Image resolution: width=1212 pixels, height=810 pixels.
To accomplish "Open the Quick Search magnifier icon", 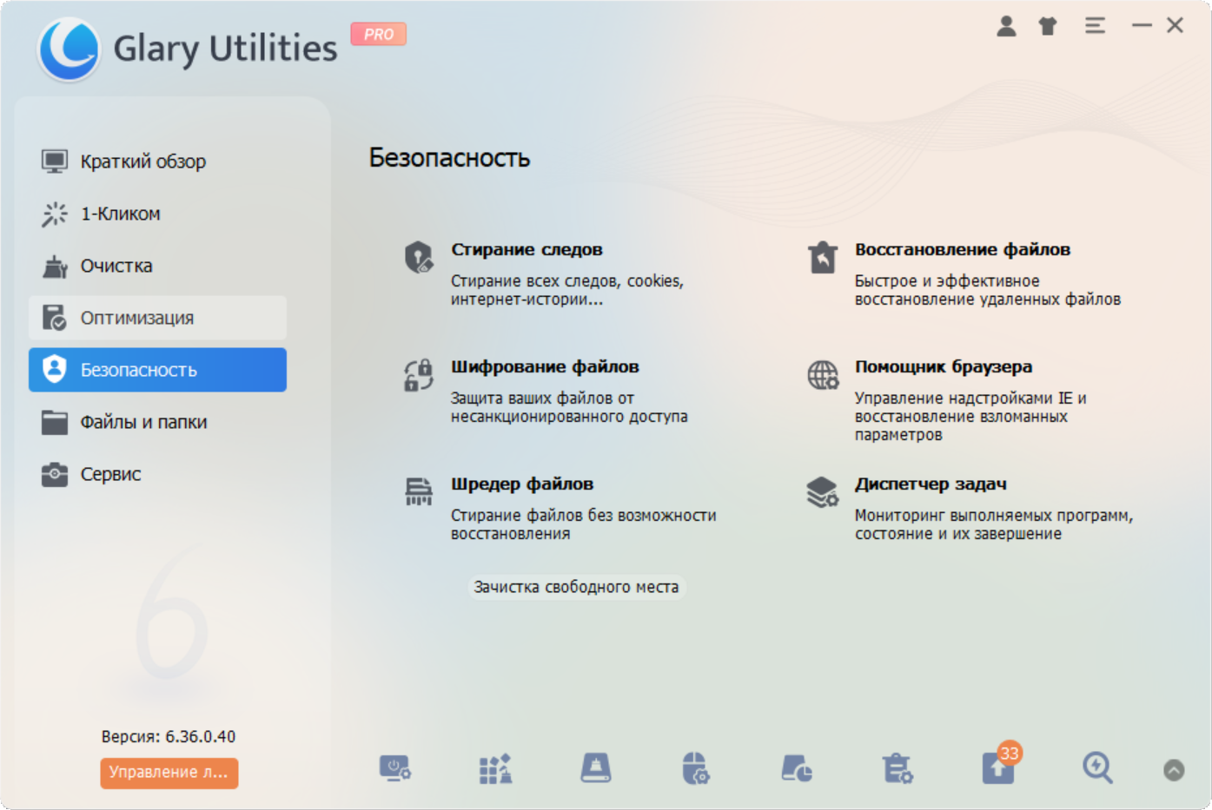I will pos(1097,768).
